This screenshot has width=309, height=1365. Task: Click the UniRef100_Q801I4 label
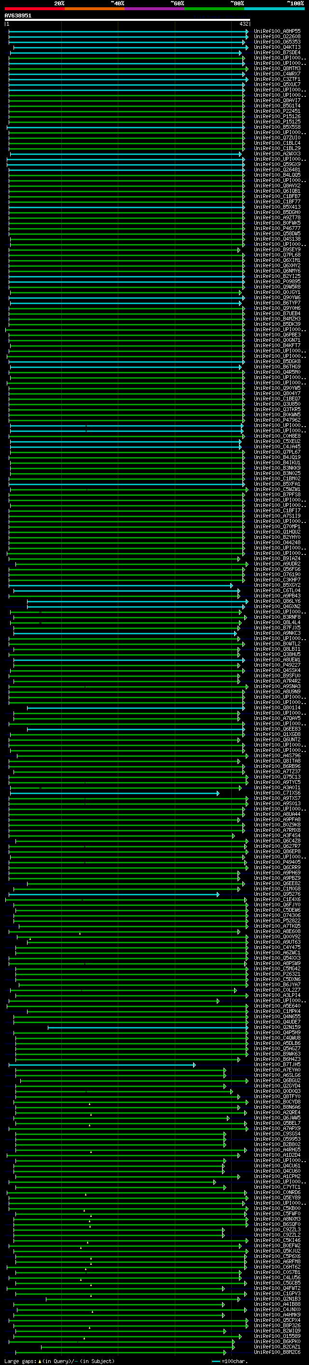click(x=277, y=707)
